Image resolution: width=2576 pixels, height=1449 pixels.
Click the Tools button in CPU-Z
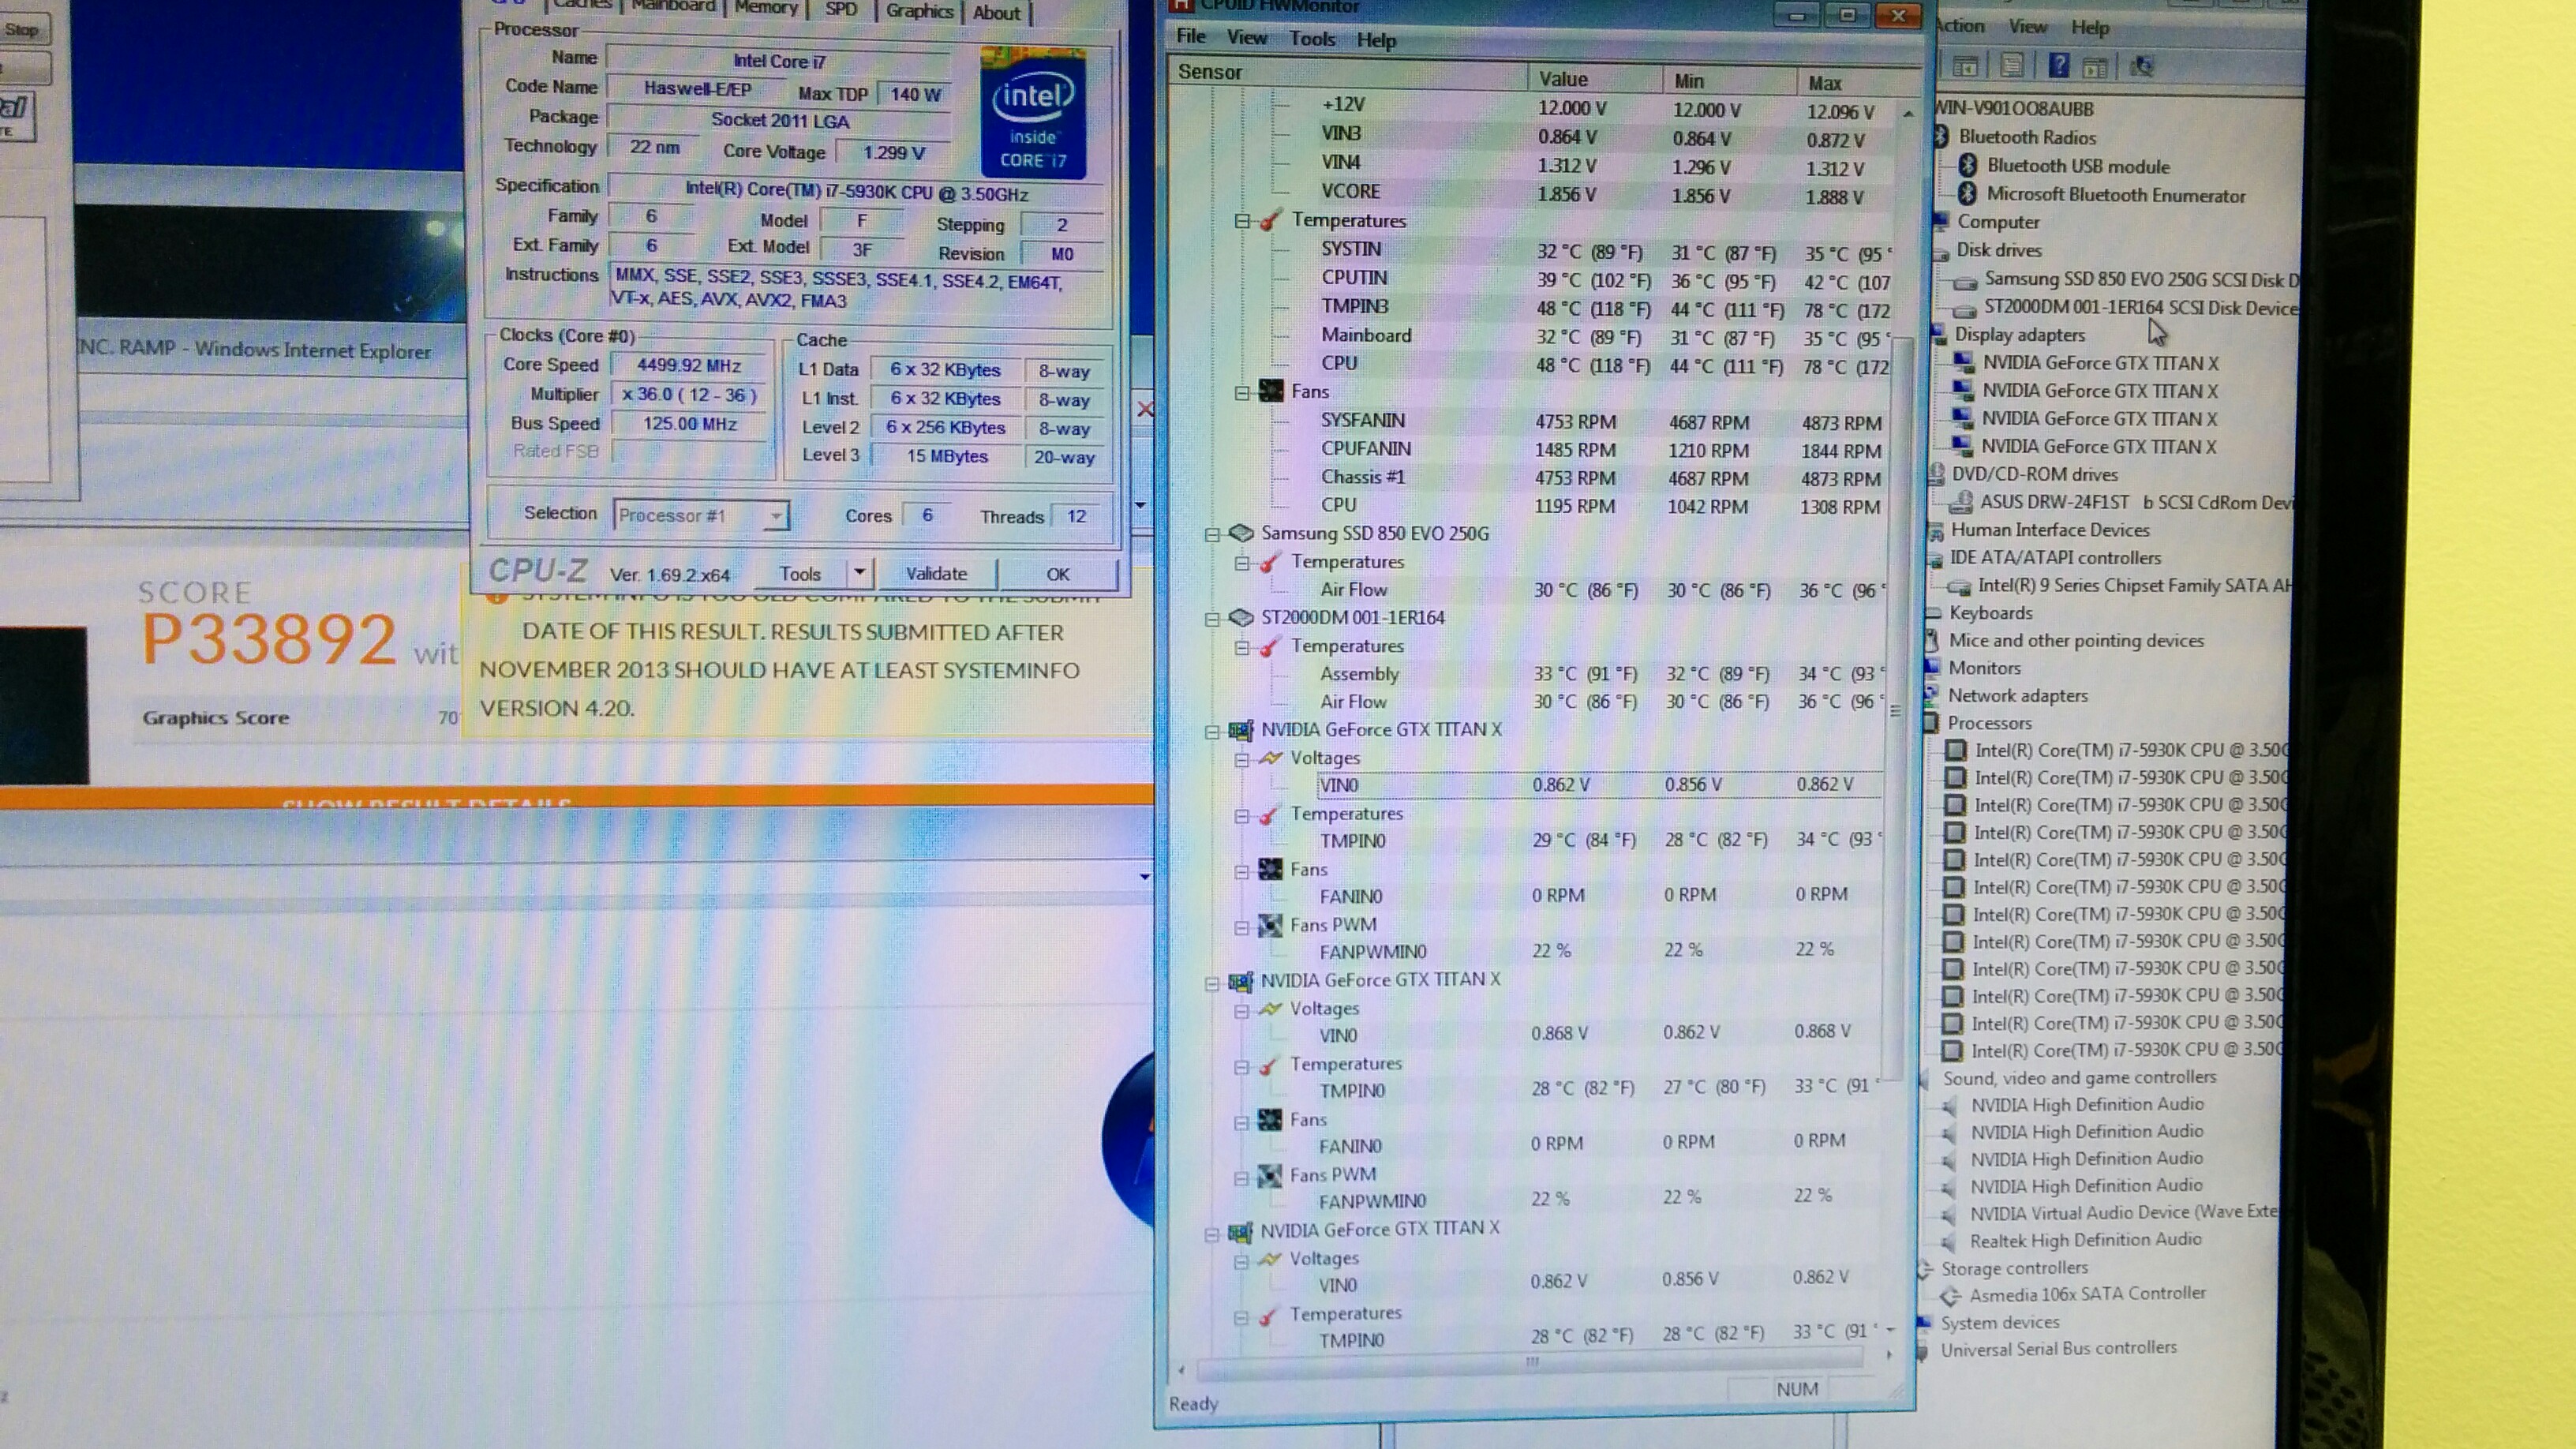800,574
